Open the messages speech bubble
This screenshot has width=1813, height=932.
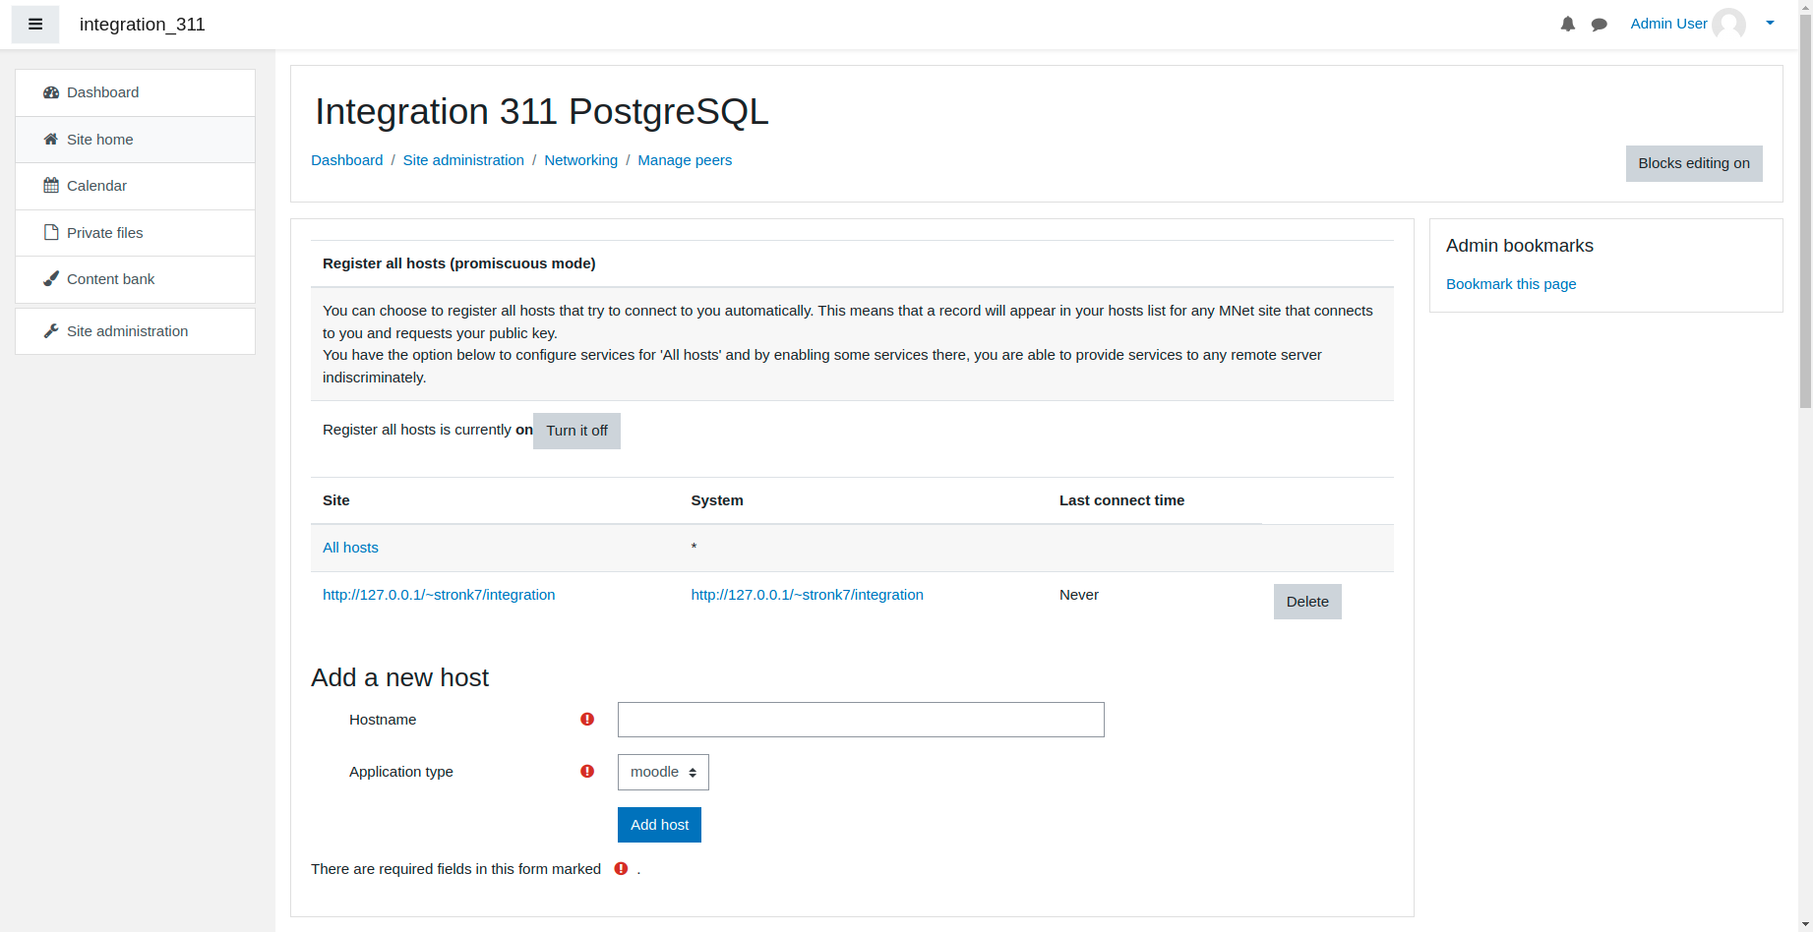[x=1600, y=25]
